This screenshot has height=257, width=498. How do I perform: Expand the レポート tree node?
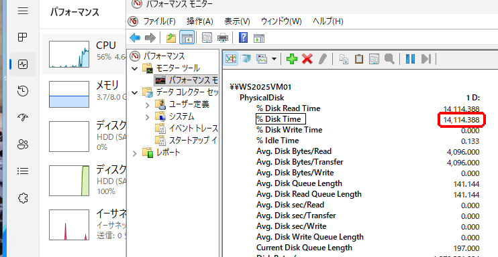[135, 153]
